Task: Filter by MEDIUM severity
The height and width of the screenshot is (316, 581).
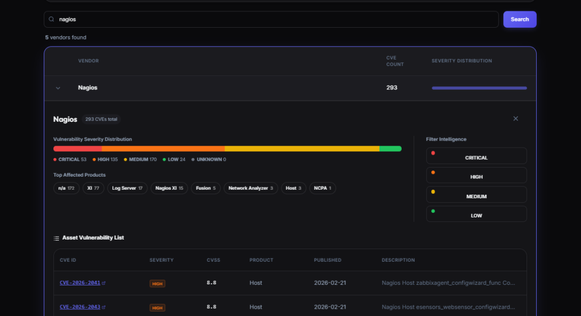Action: (x=476, y=195)
